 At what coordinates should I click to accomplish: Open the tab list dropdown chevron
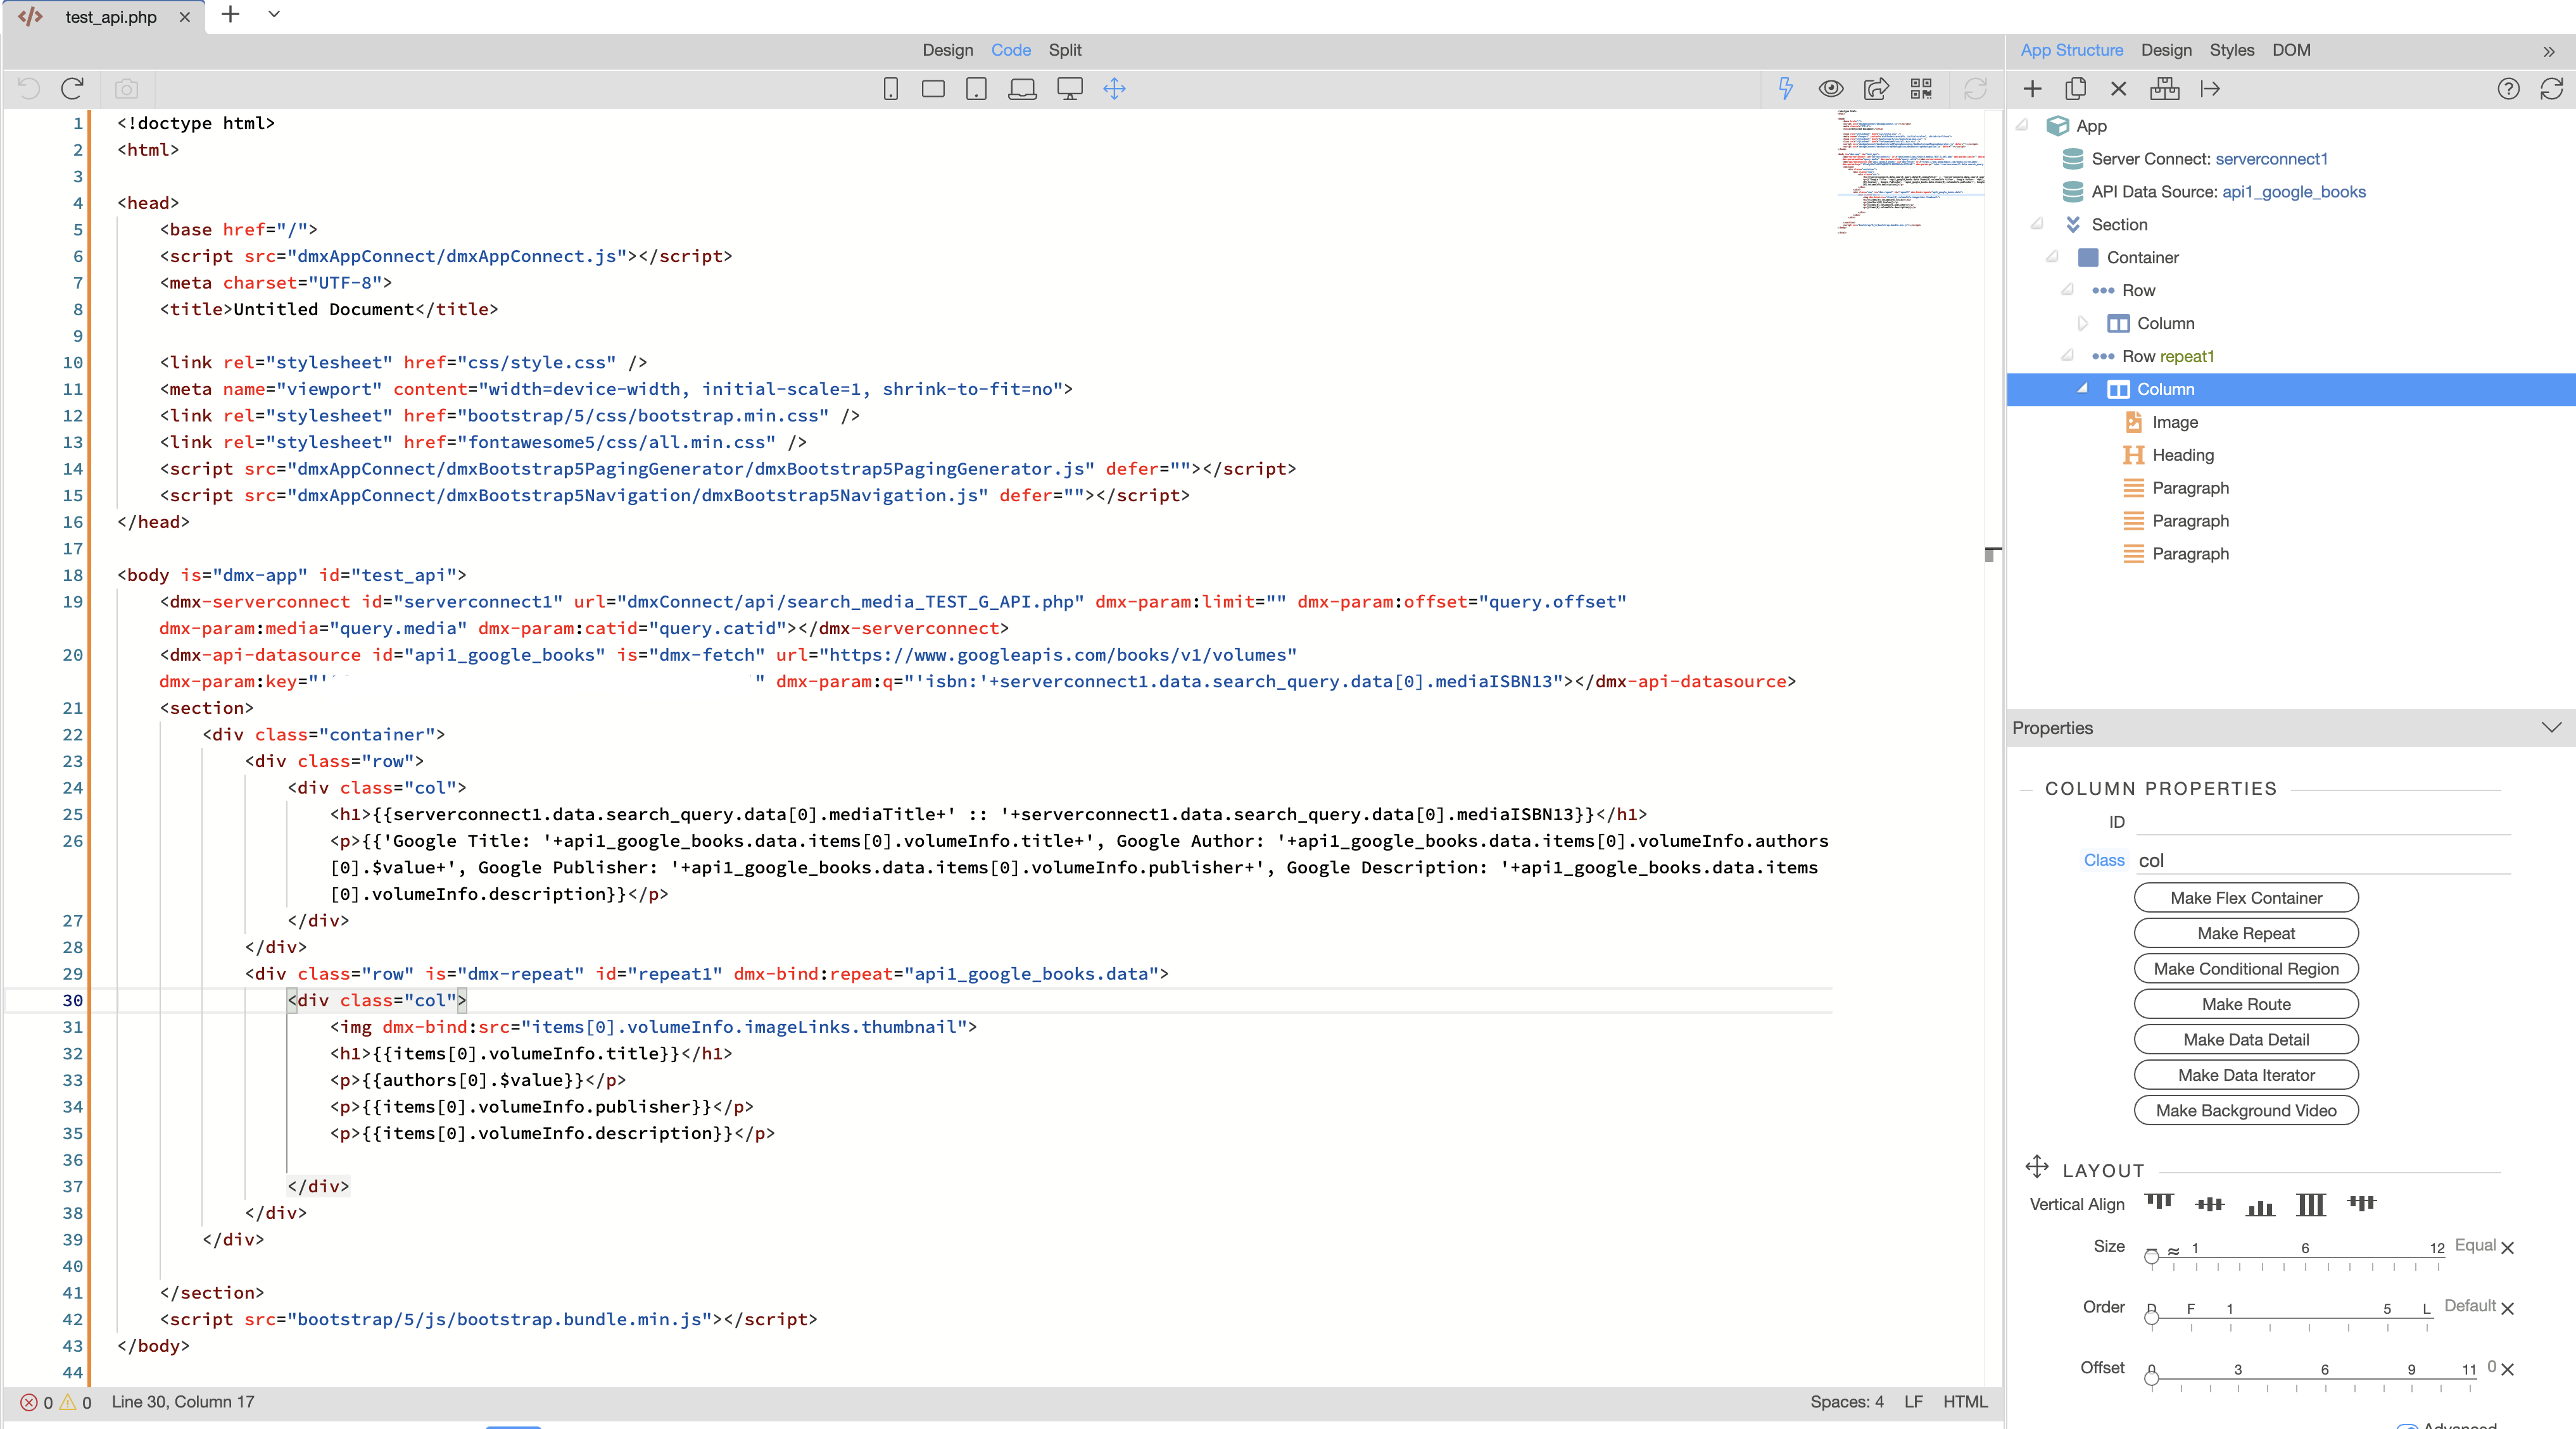274,15
